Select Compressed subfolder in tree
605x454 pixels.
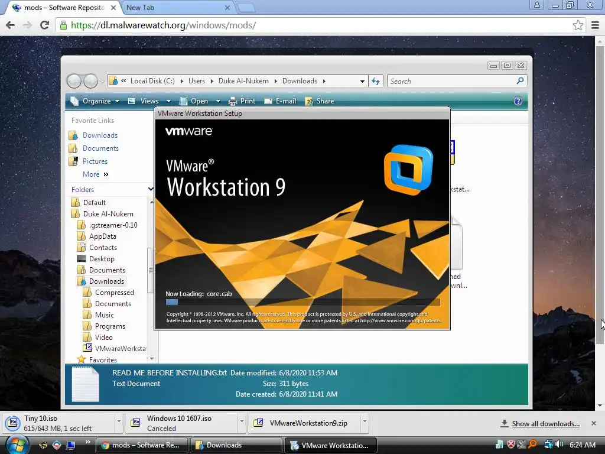point(114,293)
